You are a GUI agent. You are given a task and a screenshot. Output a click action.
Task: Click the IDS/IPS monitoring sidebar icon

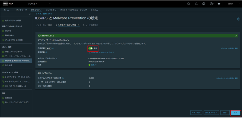[x=3, y=31]
